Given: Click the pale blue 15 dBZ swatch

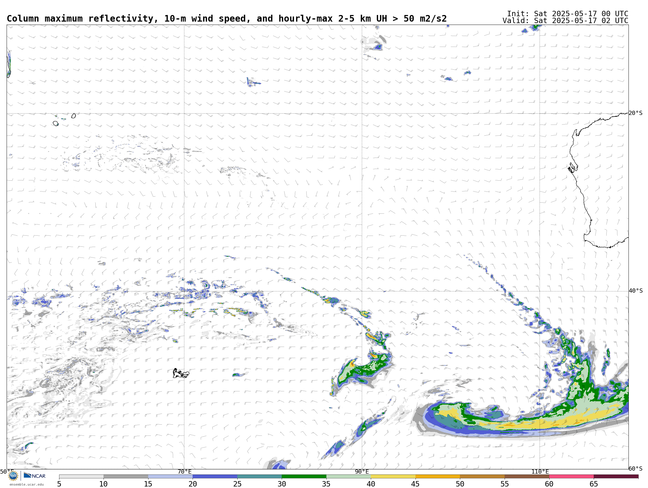Looking at the screenshot, I should tap(170, 476).
